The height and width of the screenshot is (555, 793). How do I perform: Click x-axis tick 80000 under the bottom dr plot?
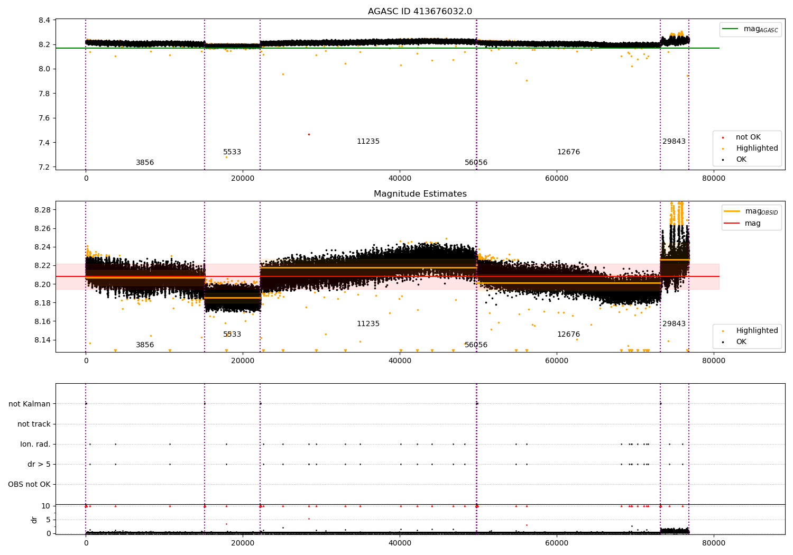713,543
